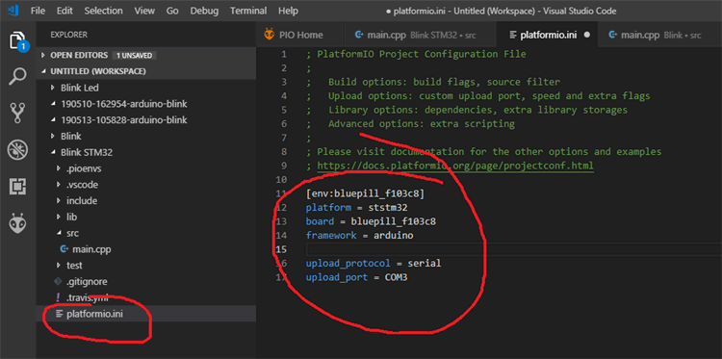Select the platformio.ini editor tab
The width and height of the screenshot is (722, 359).
(547, 35)
